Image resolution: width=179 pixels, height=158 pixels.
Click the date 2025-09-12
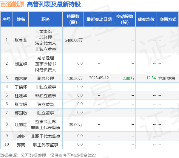99,78
